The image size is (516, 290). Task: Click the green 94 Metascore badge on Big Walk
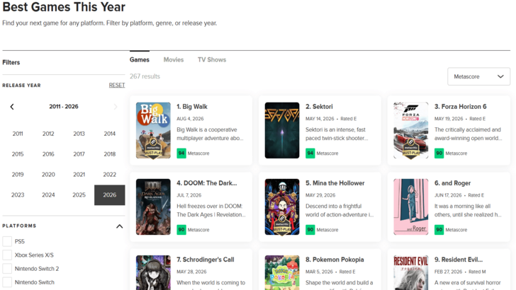pyautogui.click(x=181, y=153)
